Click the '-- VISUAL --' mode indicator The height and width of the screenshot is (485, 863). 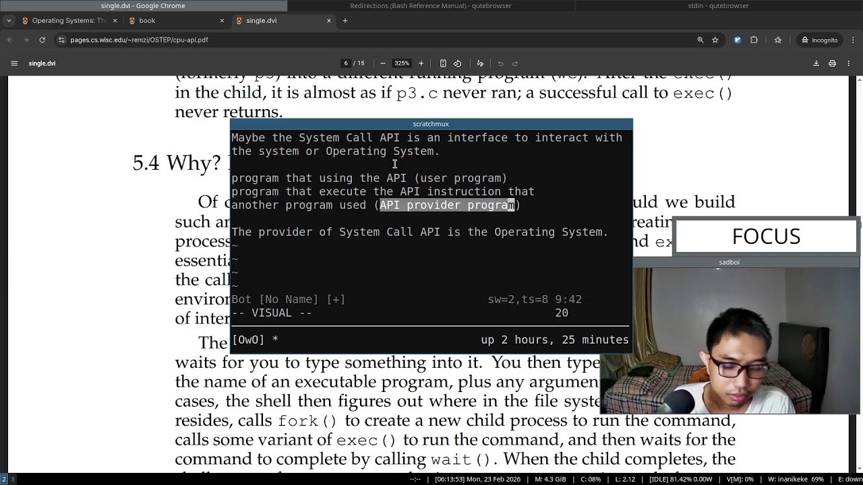272,313
